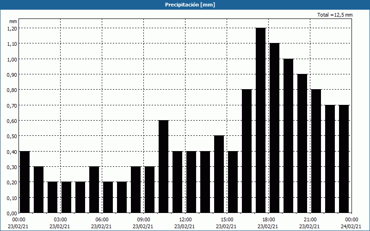Click the 09:00 x-axis time label
The height and width of the screenshot is (231, 370).
point(143,220)
